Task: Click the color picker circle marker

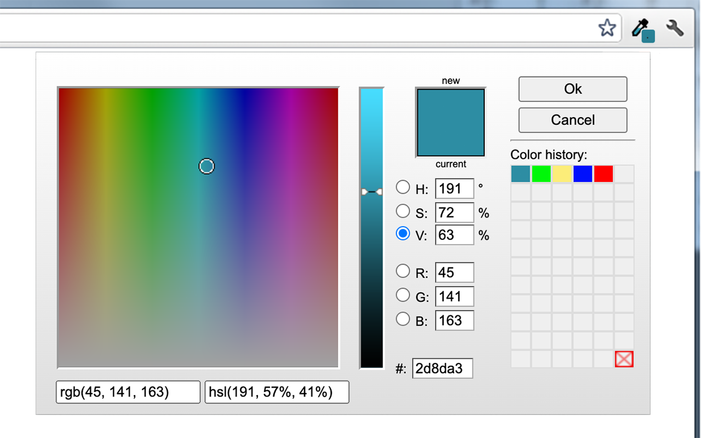Action: pyautogui.click(x=206, y=166)
